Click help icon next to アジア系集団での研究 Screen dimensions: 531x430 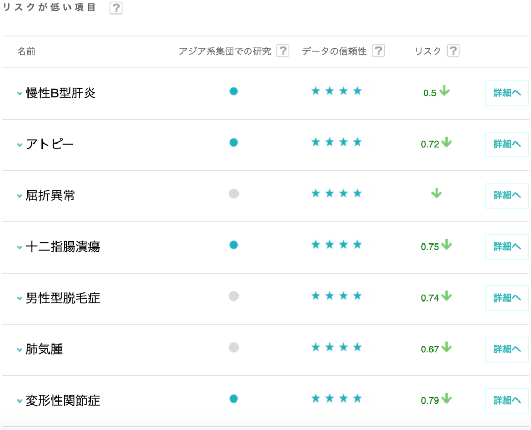coord(283,51)
